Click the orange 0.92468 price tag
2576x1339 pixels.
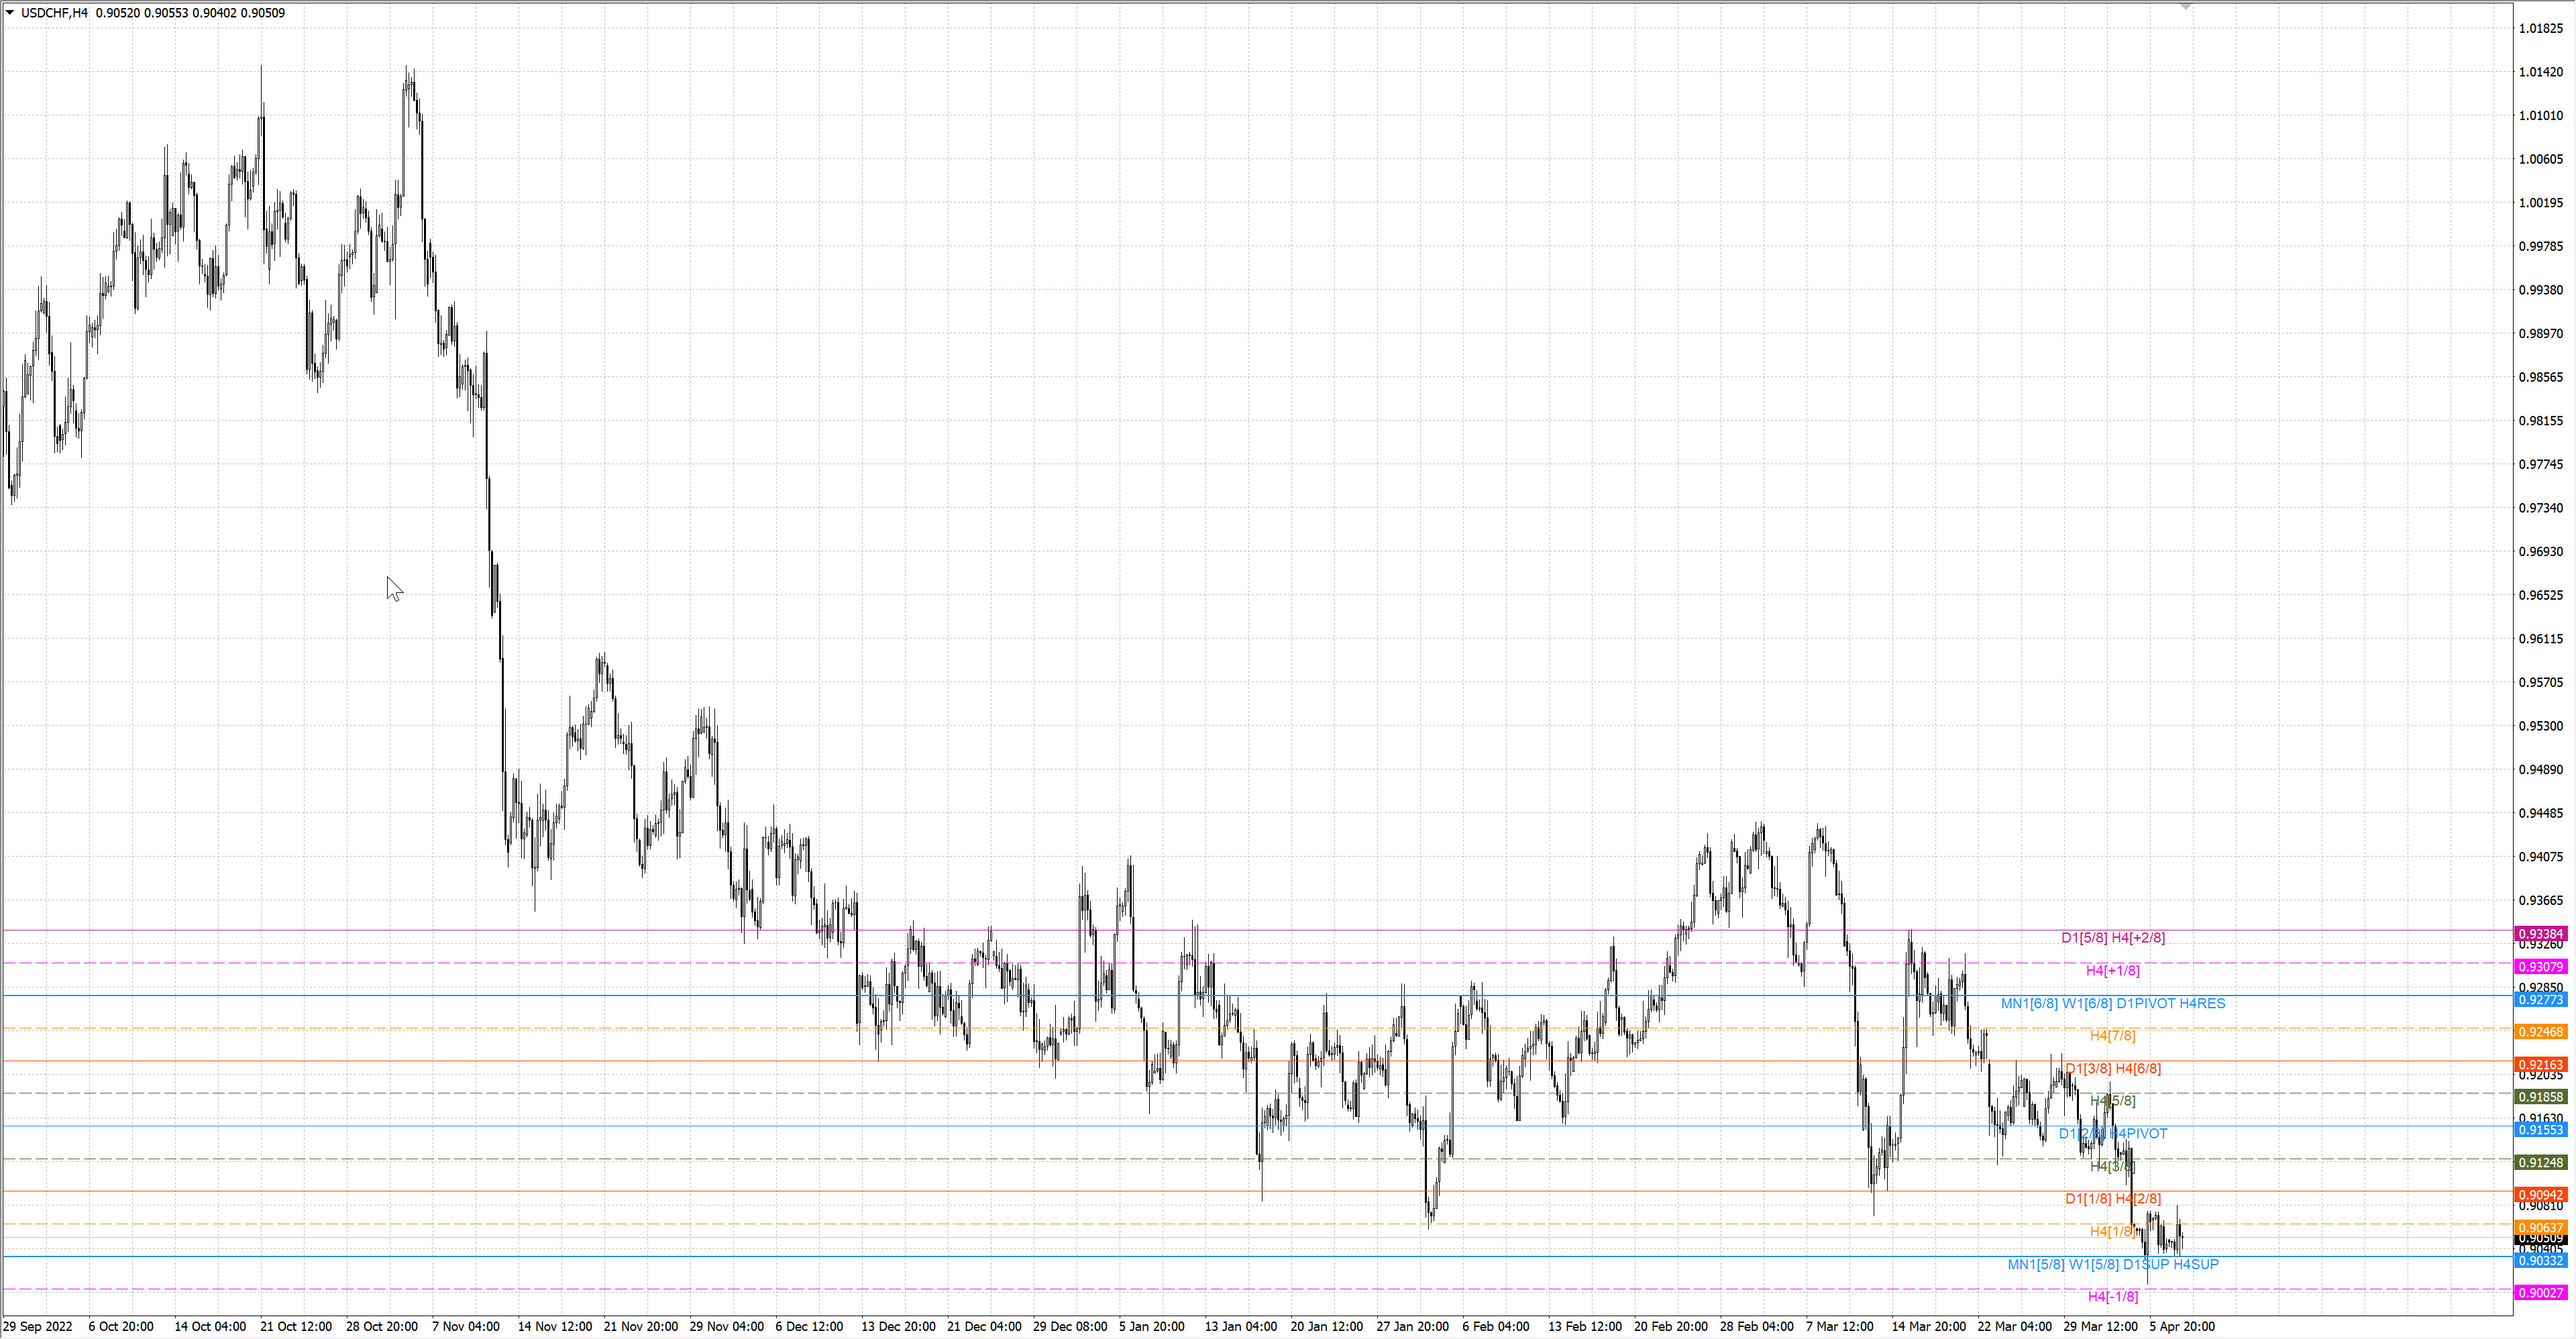pyautogui.click(x=2540, y=1031)
